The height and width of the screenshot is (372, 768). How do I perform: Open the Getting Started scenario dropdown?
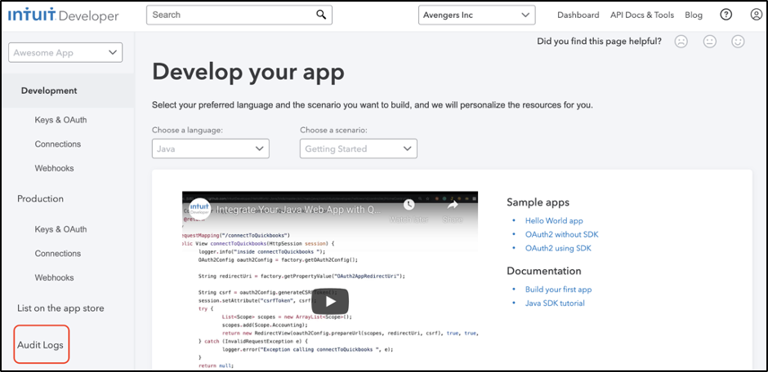pyautogui.click(x=359, y=148)
